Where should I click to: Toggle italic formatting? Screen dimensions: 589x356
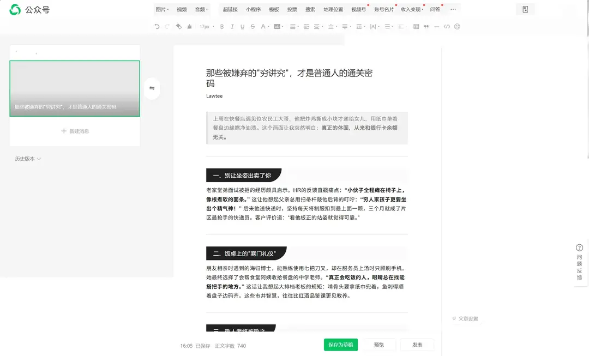231,26
